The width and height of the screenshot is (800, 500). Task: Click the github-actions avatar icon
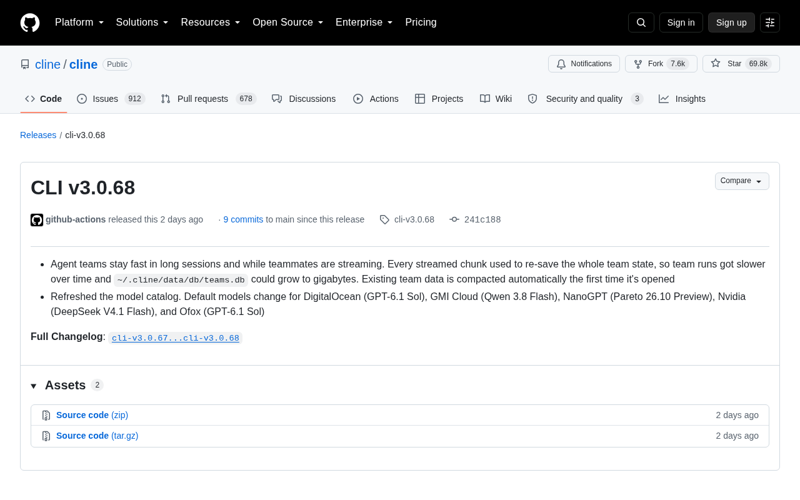click(37, 220)
